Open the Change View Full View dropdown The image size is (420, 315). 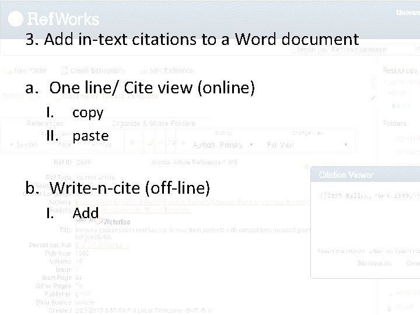[x=307, y=145]
